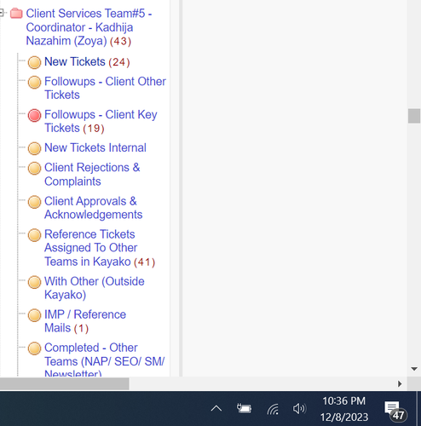Click the yellow circle beside Client Approvals & Acknowledgements
The width and height of the screenshot is (421, 426).
[34, 202]
